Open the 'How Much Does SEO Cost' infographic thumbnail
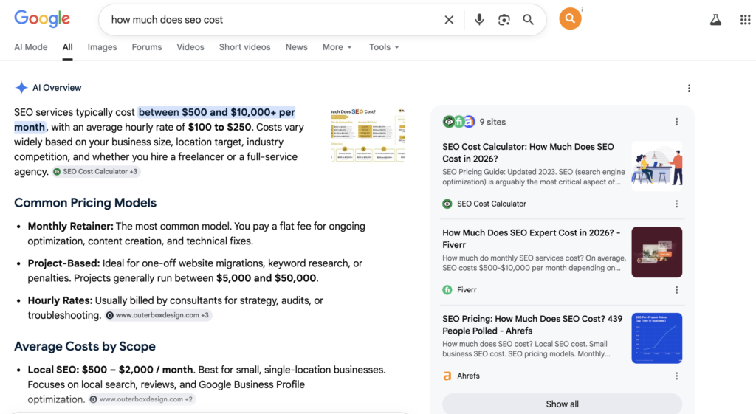The width and height of the screenshot is (756, 414). coord(368,135)
